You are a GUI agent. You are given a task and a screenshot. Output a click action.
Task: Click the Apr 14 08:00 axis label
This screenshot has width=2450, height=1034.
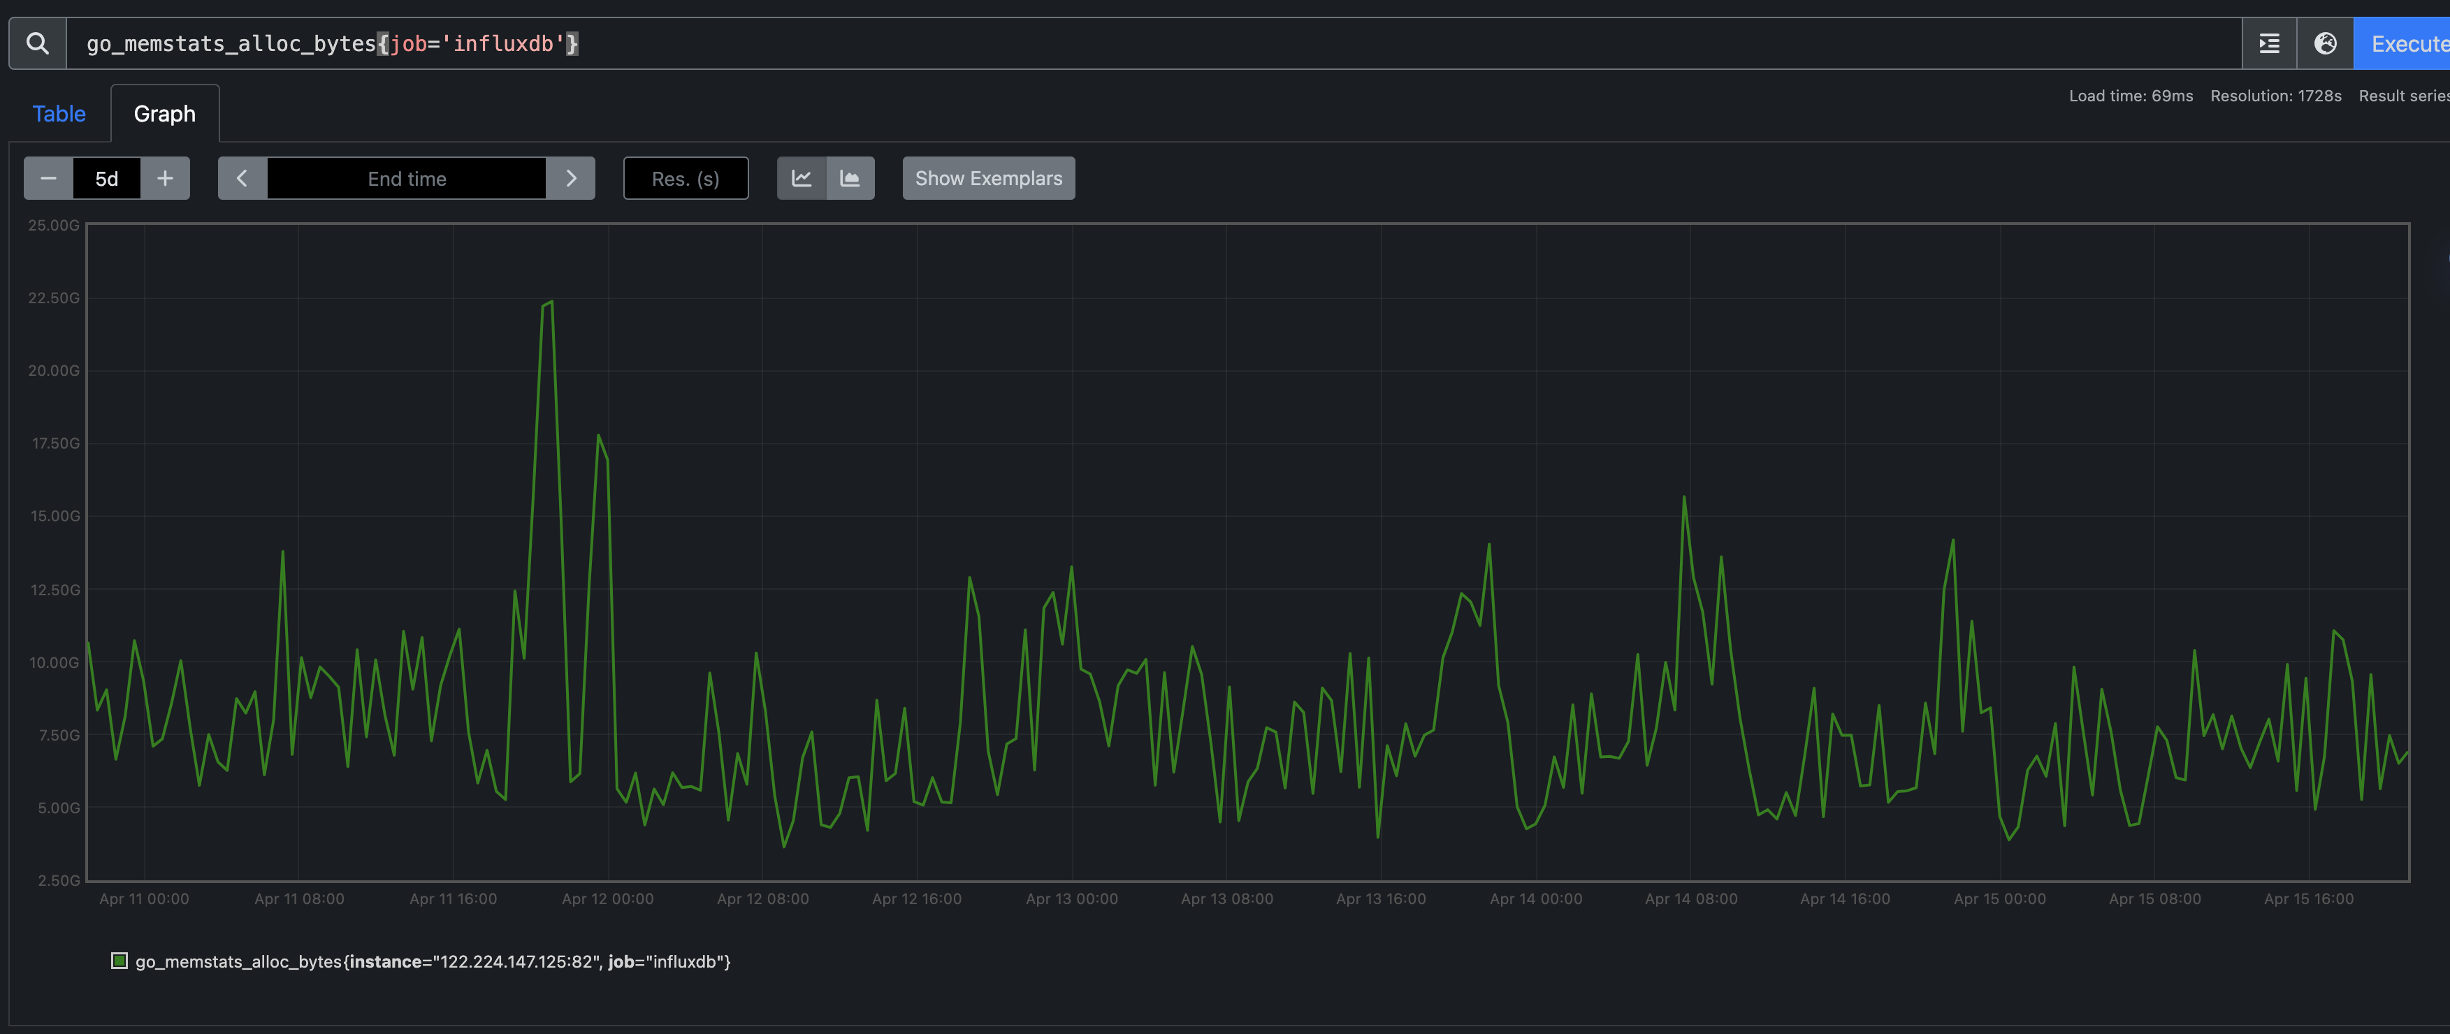1691,899
